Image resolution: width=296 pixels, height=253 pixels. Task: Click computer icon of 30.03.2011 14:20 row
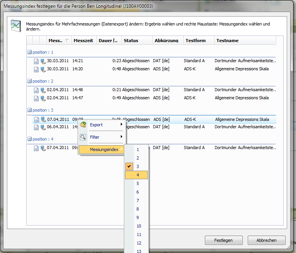pos(43,69)
